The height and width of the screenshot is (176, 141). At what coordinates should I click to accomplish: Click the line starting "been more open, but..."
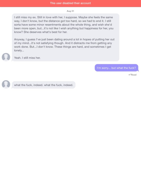tap(64, 28)
